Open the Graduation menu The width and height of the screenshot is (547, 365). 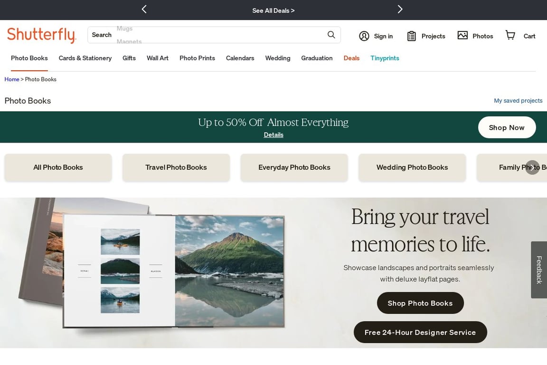click(317, 58)
